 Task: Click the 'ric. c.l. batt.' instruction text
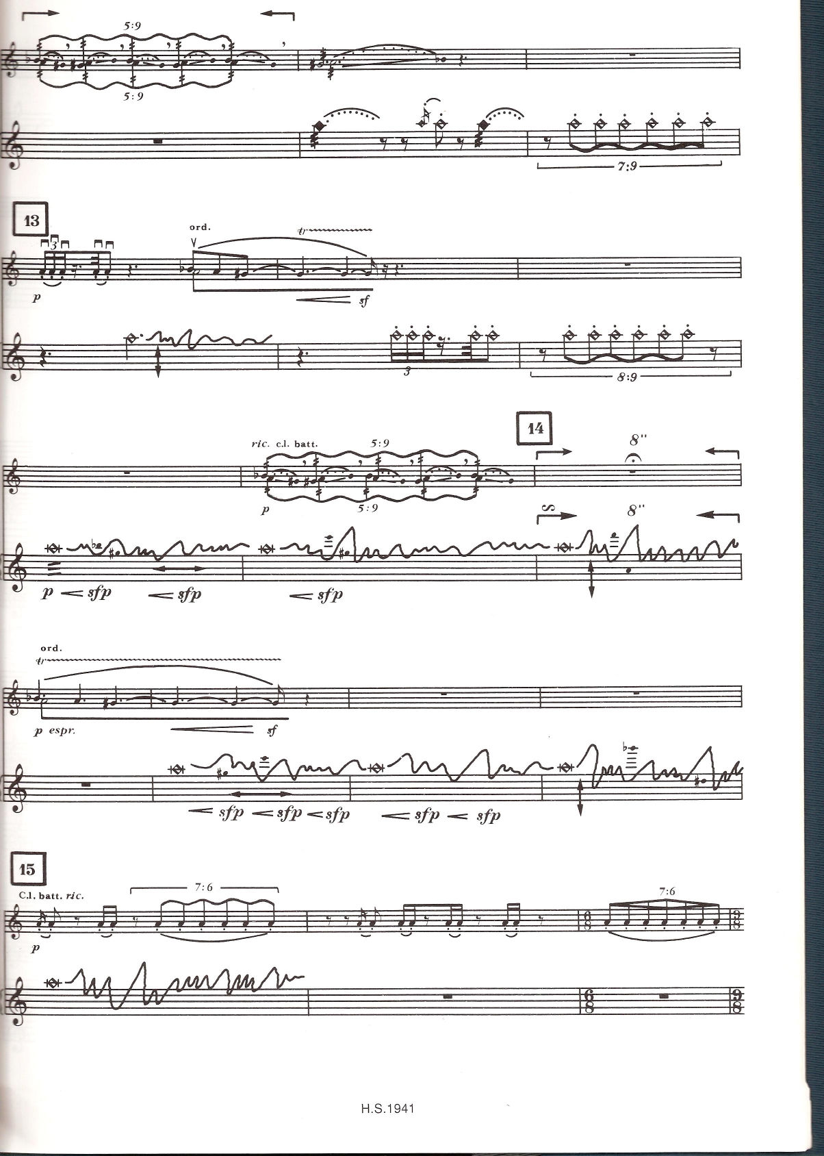pyautogui.click(x=285, y=444)
